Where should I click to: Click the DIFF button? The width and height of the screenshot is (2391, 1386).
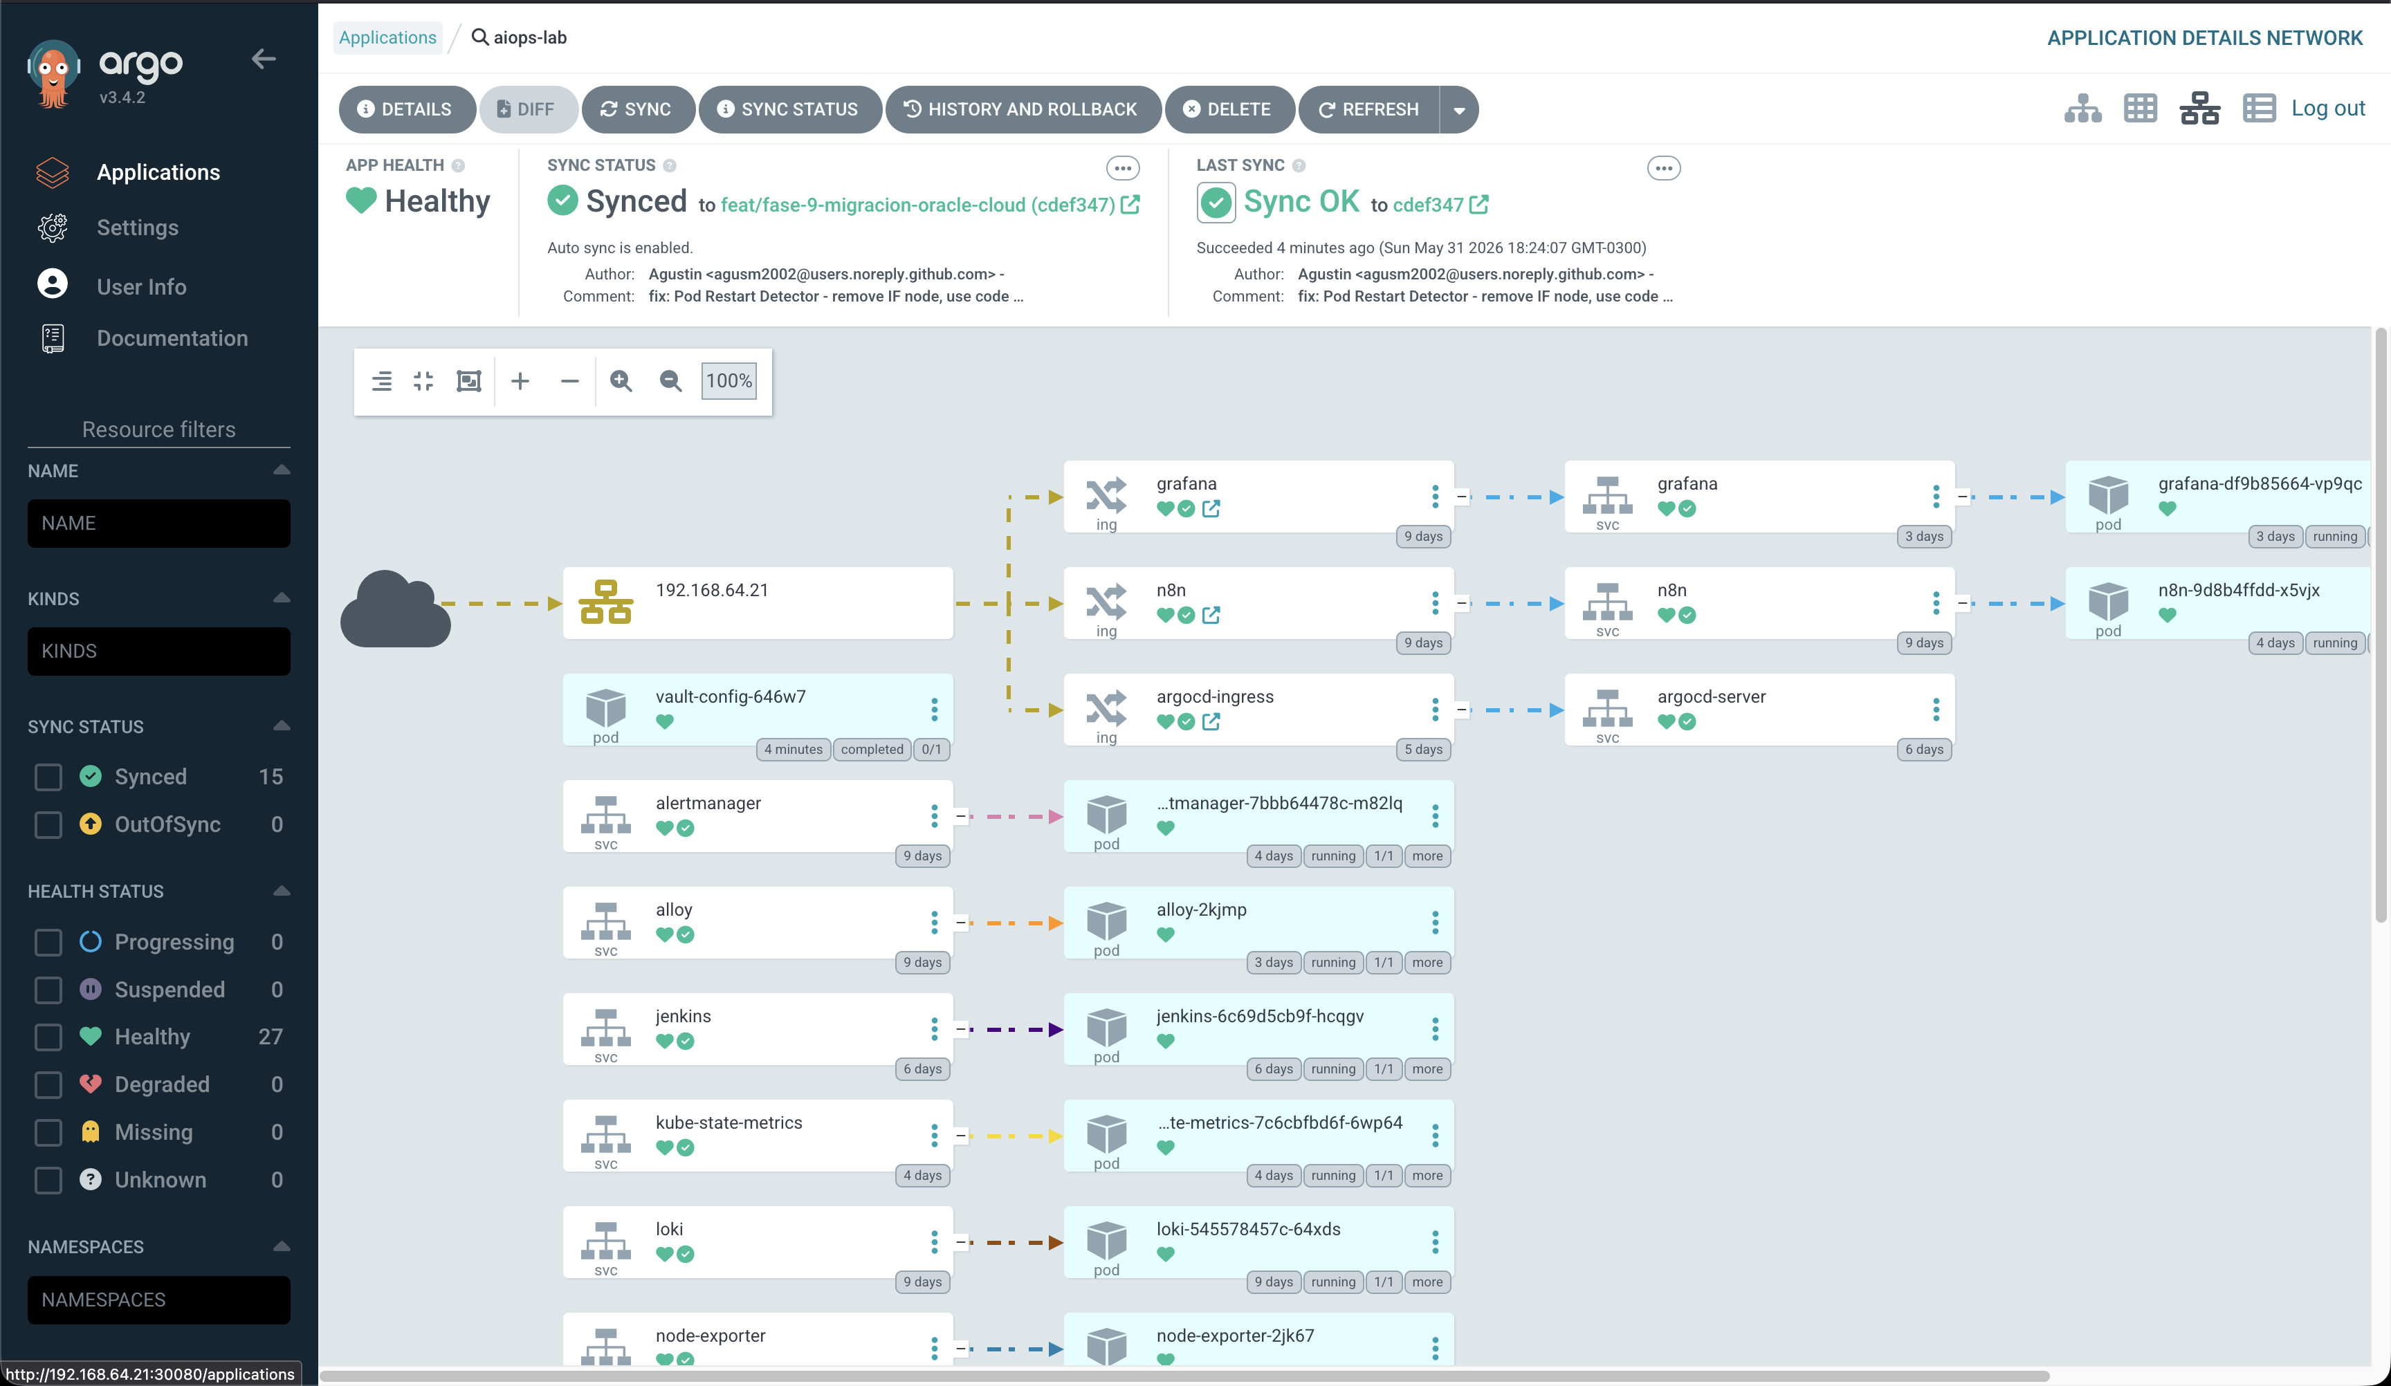click(x=528, y=109)
